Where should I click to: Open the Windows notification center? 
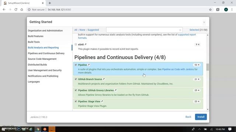coord(230,129)
